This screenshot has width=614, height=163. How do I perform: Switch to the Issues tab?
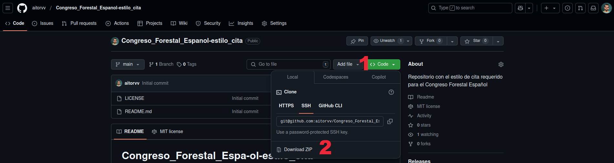point(43,23)
